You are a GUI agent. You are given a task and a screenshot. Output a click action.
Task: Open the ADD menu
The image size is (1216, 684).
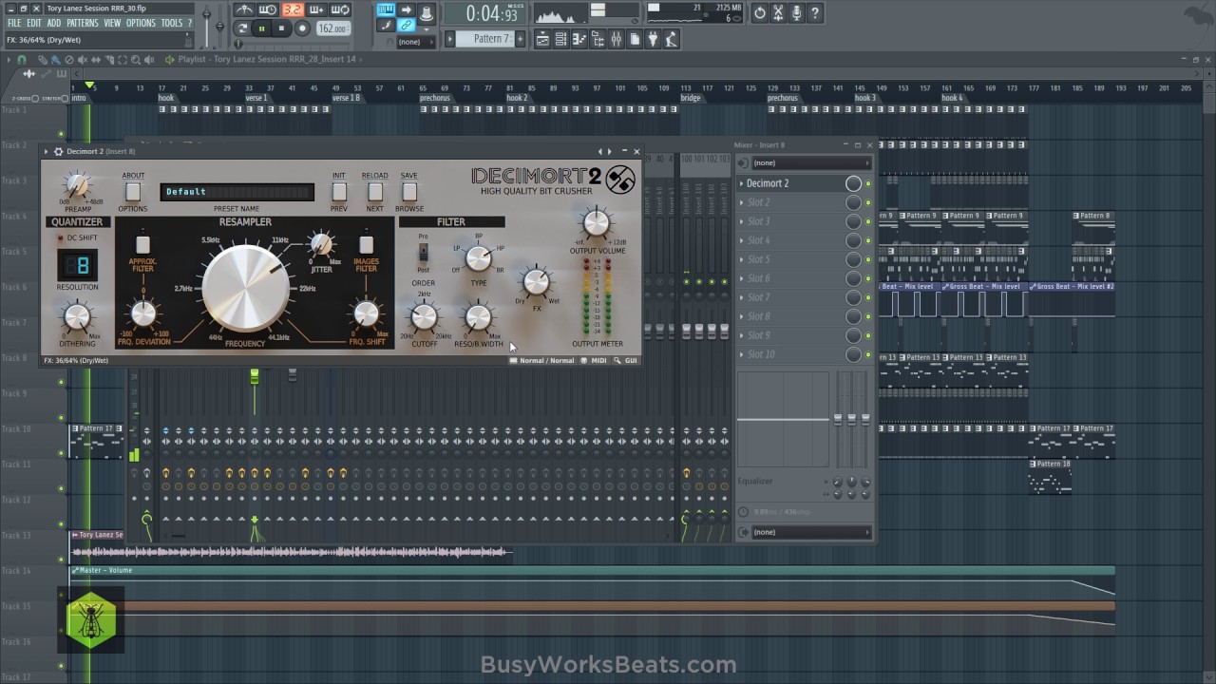pos(54,23)
